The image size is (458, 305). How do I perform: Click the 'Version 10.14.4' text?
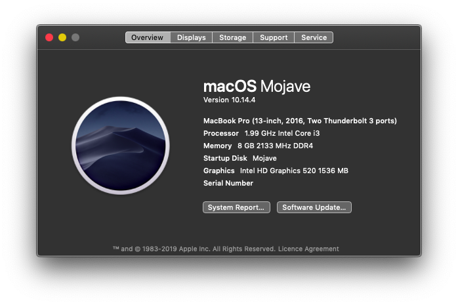[229, 100]
